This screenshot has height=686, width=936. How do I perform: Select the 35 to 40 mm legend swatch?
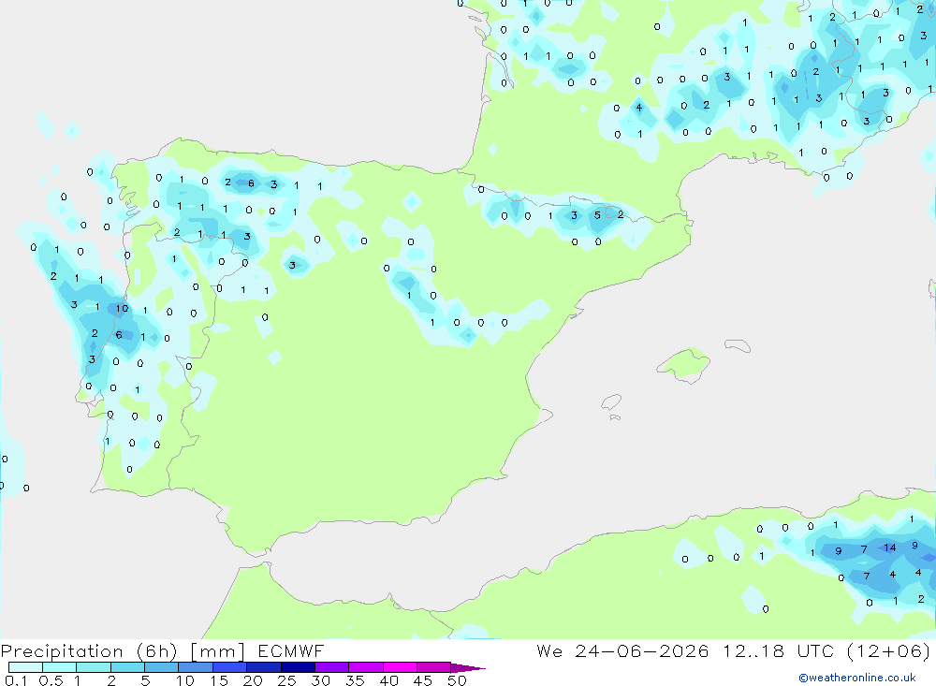tap(366, 667)
